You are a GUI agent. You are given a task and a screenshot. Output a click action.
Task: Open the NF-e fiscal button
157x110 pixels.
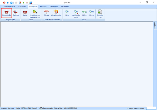67,13
